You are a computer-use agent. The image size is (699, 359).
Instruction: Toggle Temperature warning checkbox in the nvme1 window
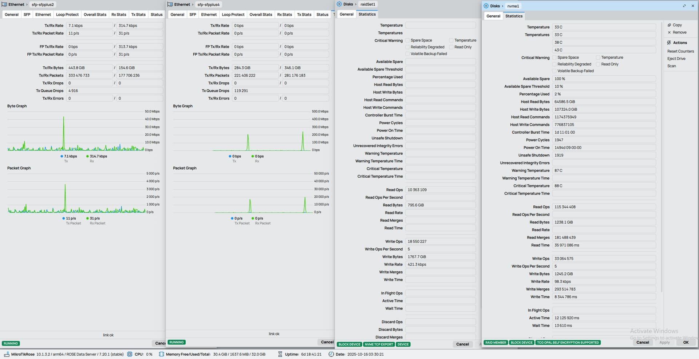pyautogui.click(x=598, y=58)
